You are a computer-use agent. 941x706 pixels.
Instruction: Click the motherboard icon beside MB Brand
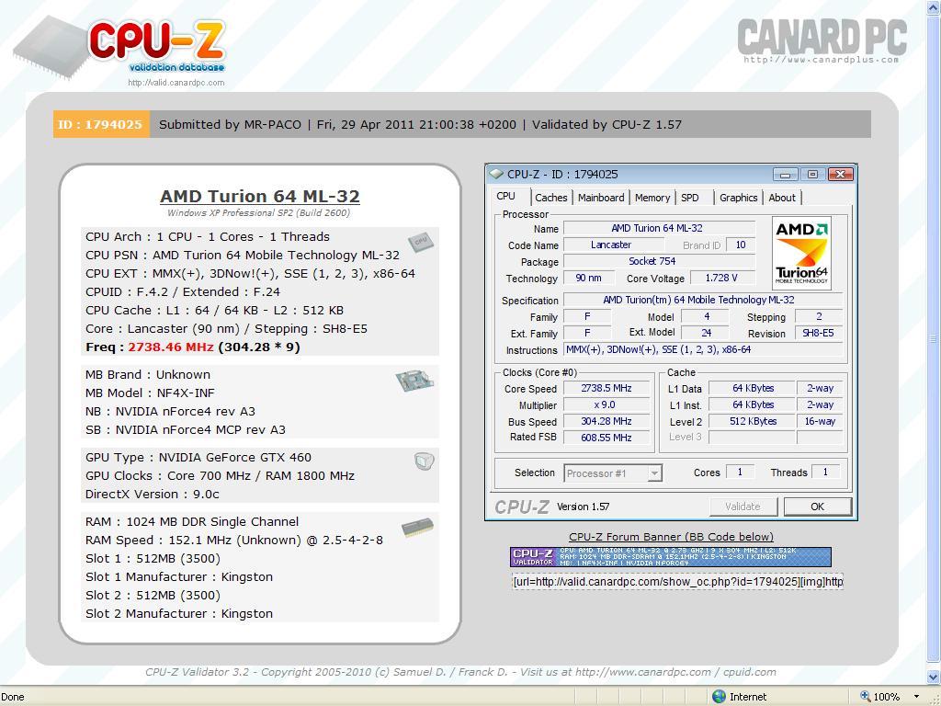point(414,381)
